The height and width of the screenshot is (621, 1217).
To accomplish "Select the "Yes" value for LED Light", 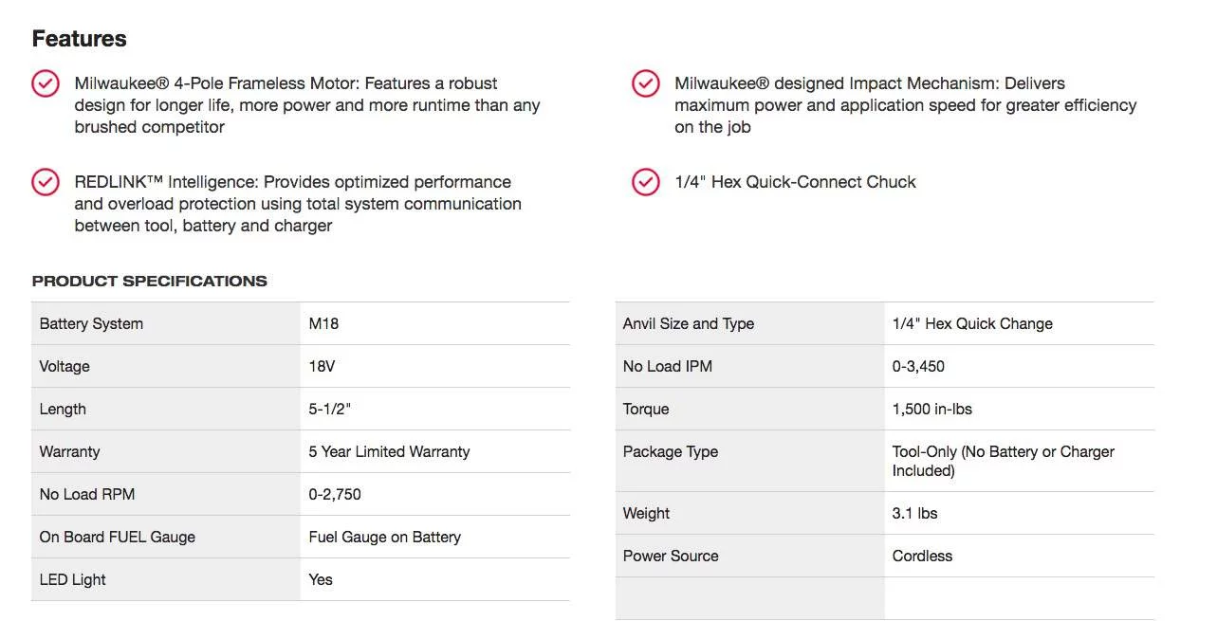I will (321, 579).
